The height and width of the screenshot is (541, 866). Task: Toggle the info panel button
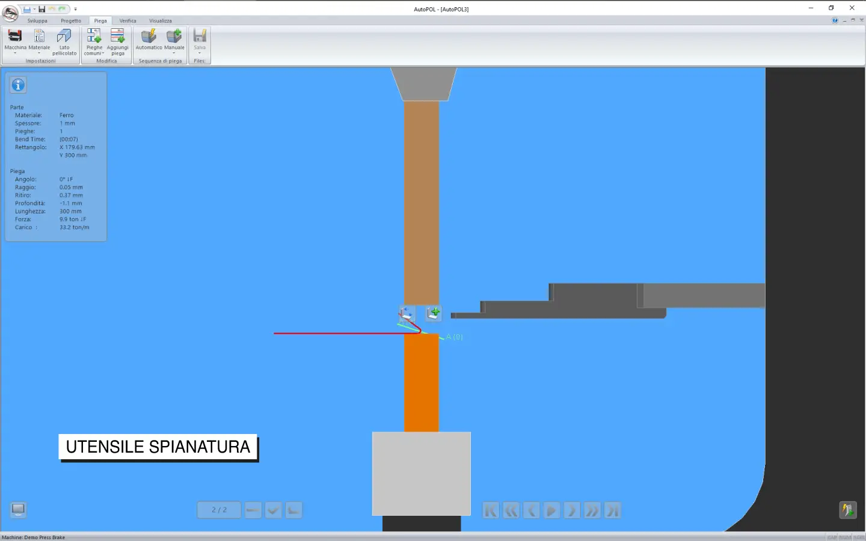coord(19,85)
